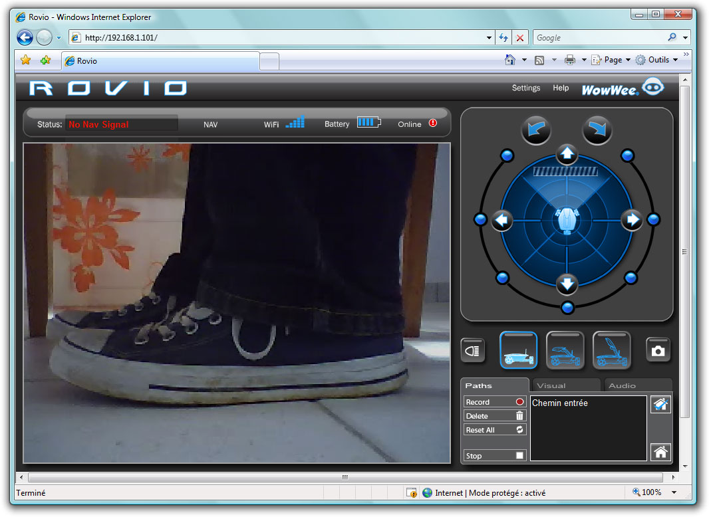Open the Rovio Help link
This screenshot has width=709, height=517.
pos(561,88)
